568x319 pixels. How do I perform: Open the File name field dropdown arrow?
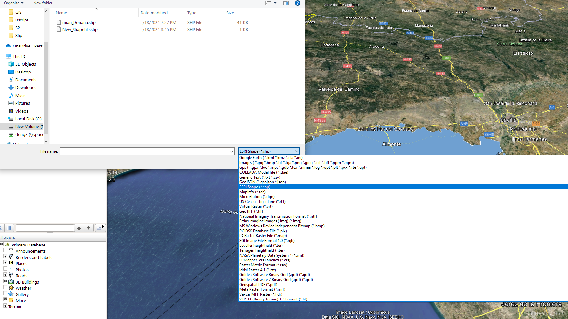click(x=231, y=151)
